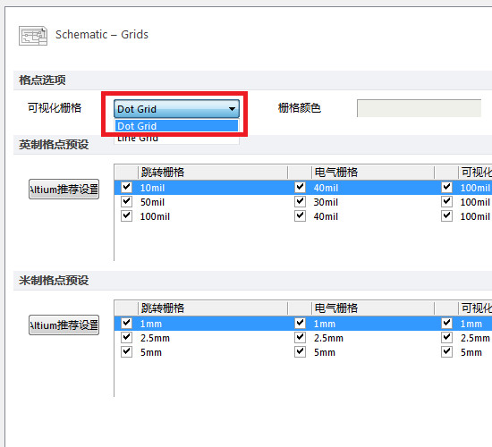Select the 2.5mm visible grid value
This screenshot has width=492, height=447.
click(x=475, y=339)
